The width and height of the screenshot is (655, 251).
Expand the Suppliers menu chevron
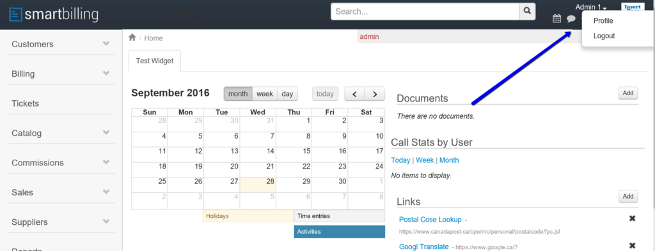pyautogui.click(x=106, y=222)
